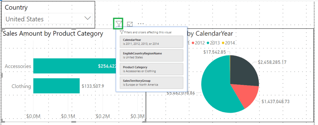Select the large teal pie slice
The height and width of the screenshot is (125, 318).
click(x=218, y=93)
